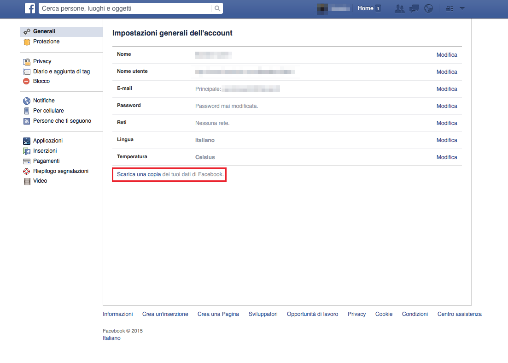Click 'Celsius' temperature value

[205, 157]
